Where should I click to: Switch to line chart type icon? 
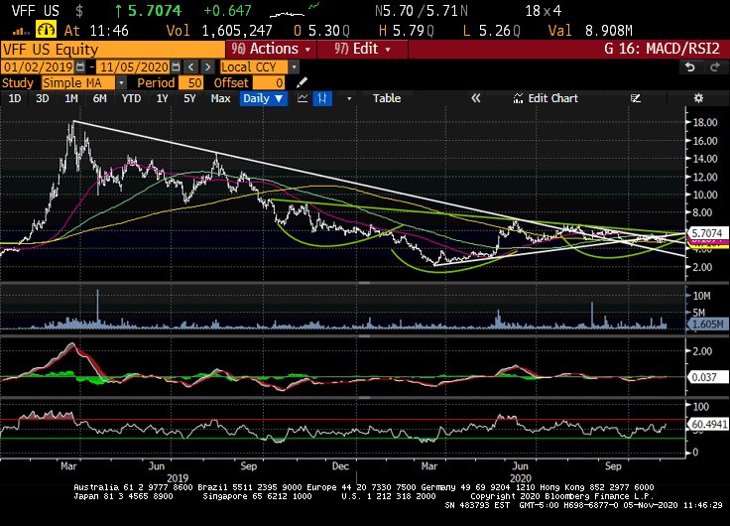tap(303, 98)
